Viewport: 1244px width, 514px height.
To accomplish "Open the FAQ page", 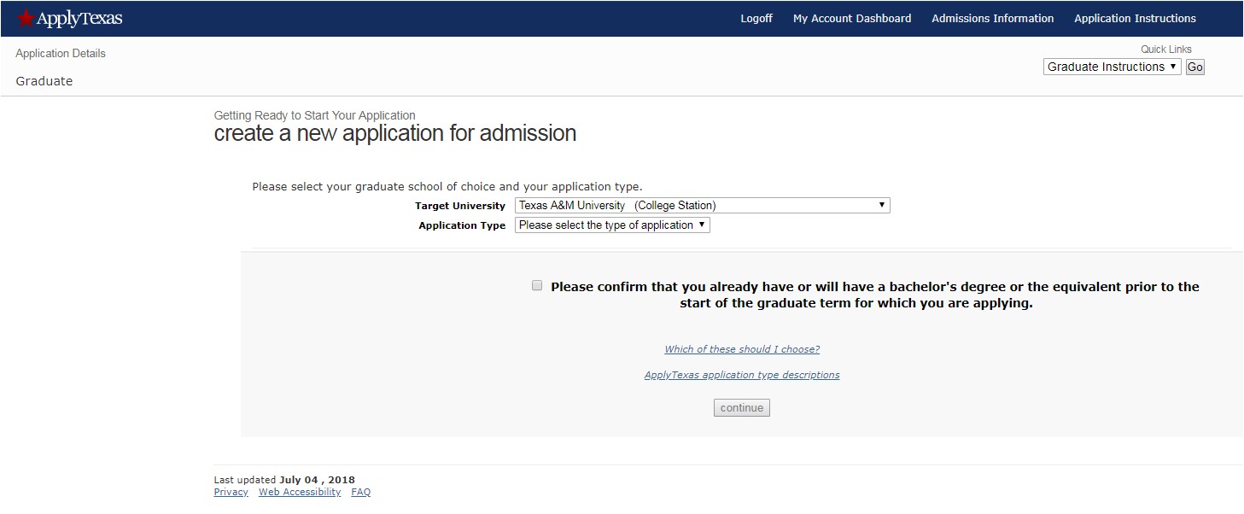I will pyautogui.click(x=360, y=491).
